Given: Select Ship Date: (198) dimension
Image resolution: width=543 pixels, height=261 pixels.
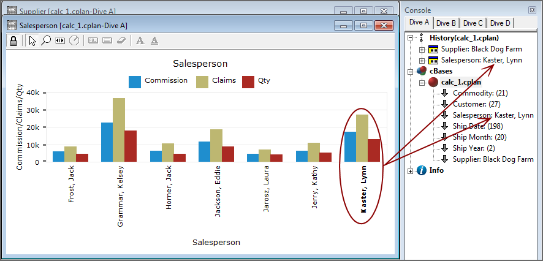Looking at the screenshot, I should click(x=478, y=126).
